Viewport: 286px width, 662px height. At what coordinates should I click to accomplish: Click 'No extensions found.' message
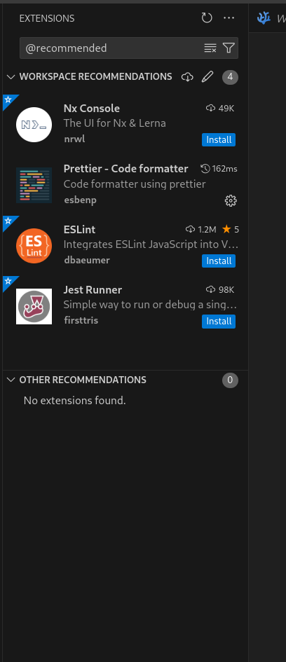tap(75, 400)
